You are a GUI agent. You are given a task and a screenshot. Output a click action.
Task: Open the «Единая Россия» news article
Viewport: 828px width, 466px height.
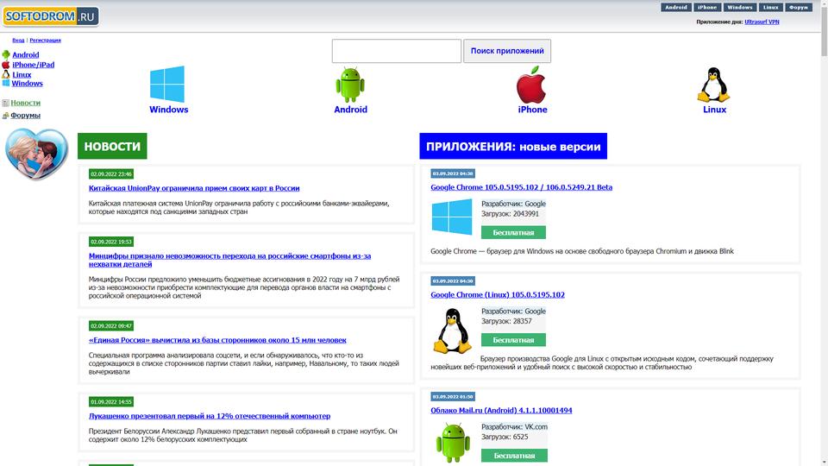click(217, 340)
